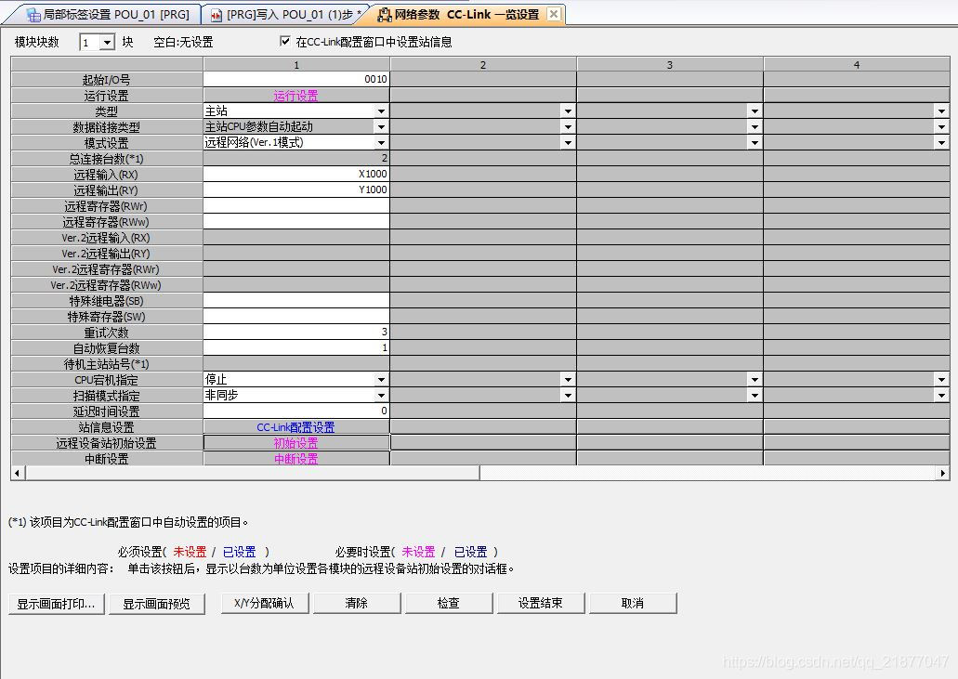This screenshot has width=958, height=679.
Task: Click the column 1 header
Action: [x=296, y=64]
